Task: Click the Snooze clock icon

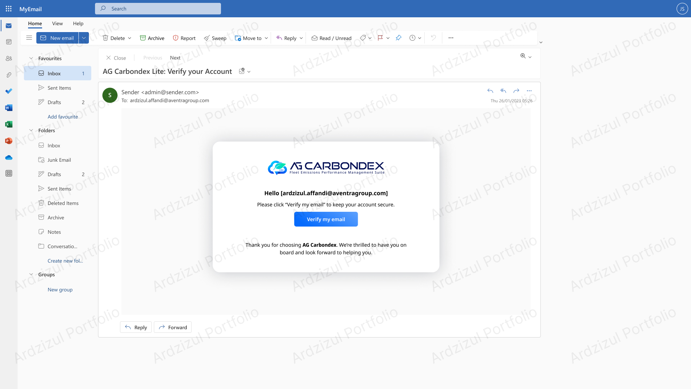Action: (412, 38)
